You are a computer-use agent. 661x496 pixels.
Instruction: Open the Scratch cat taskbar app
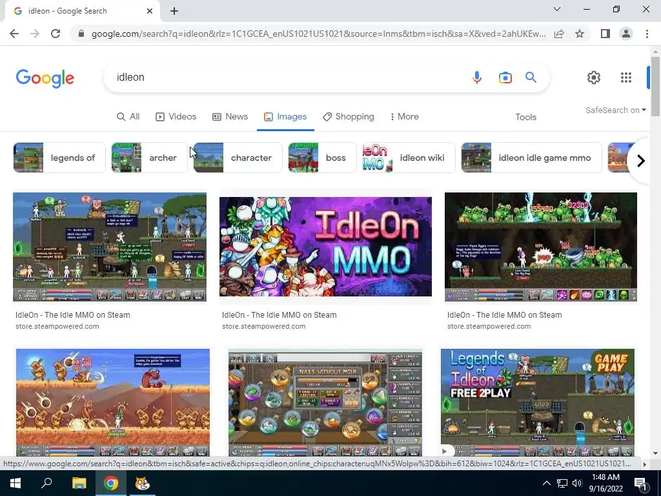(x=143, y=483)
